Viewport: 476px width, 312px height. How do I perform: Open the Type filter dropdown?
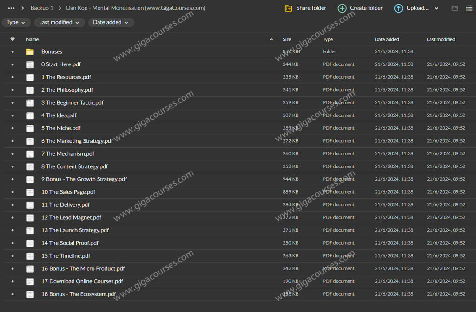tap(16, 22)
